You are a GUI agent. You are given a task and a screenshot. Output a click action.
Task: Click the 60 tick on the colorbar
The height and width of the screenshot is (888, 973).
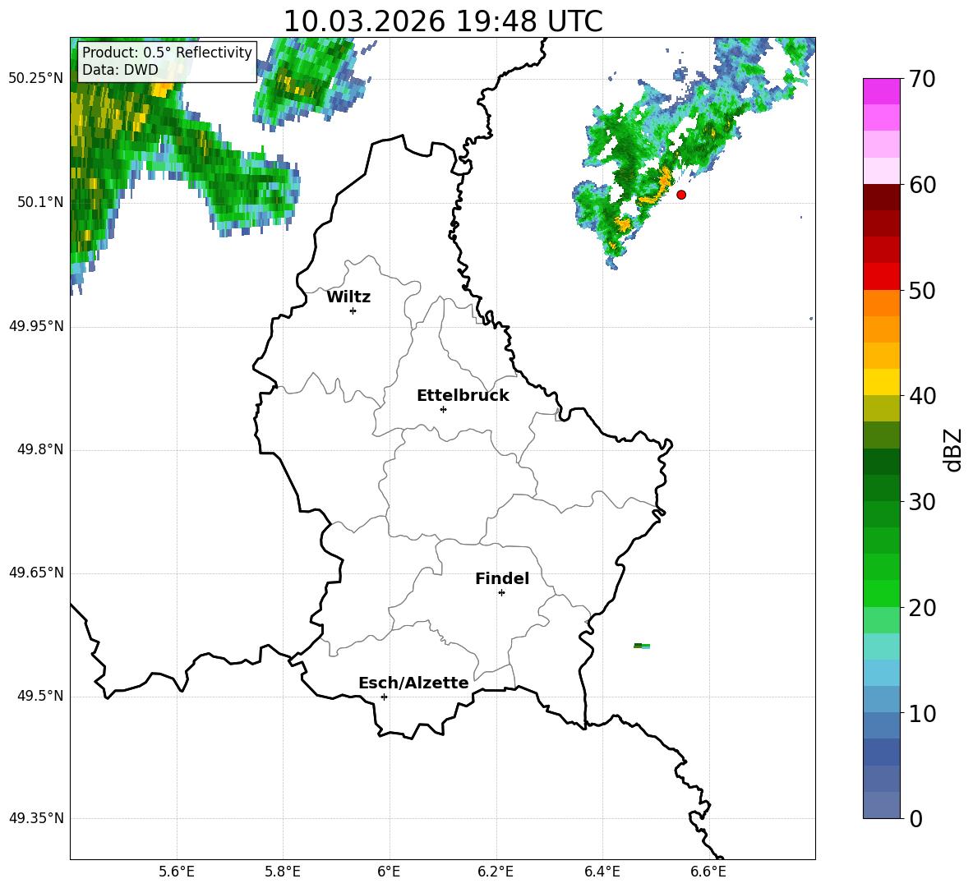pyautogui.click(x=922, y=185)
